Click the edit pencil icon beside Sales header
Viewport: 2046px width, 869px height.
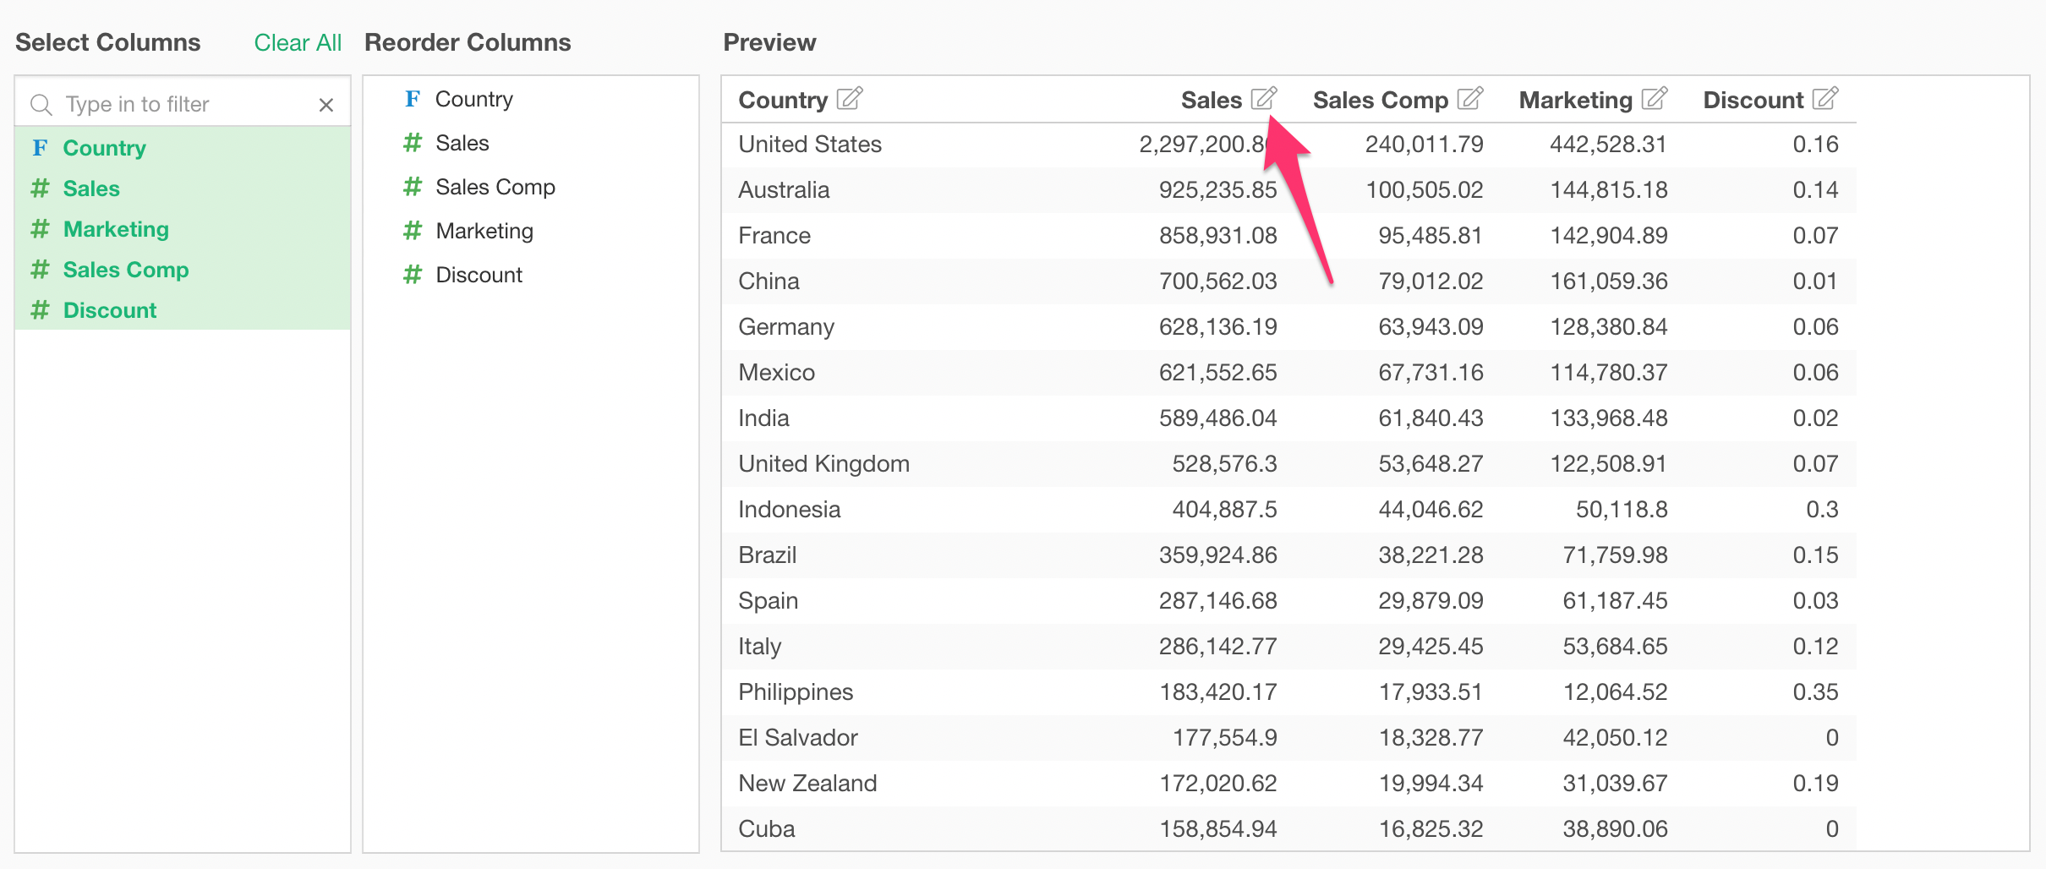coord(1263,98)
